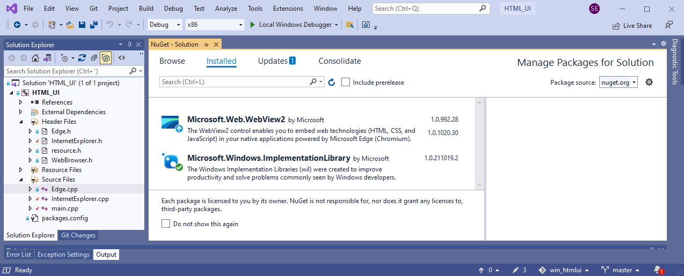Click the green Start debugging arrow
The image size is (684, 276).
253,25
